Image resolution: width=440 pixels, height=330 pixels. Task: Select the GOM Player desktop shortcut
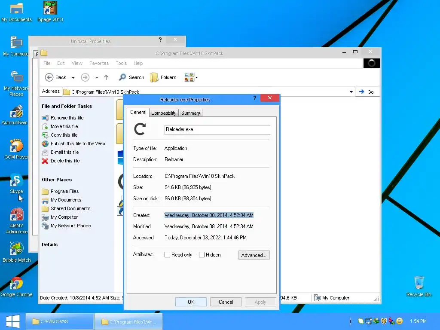click(16, 149)
